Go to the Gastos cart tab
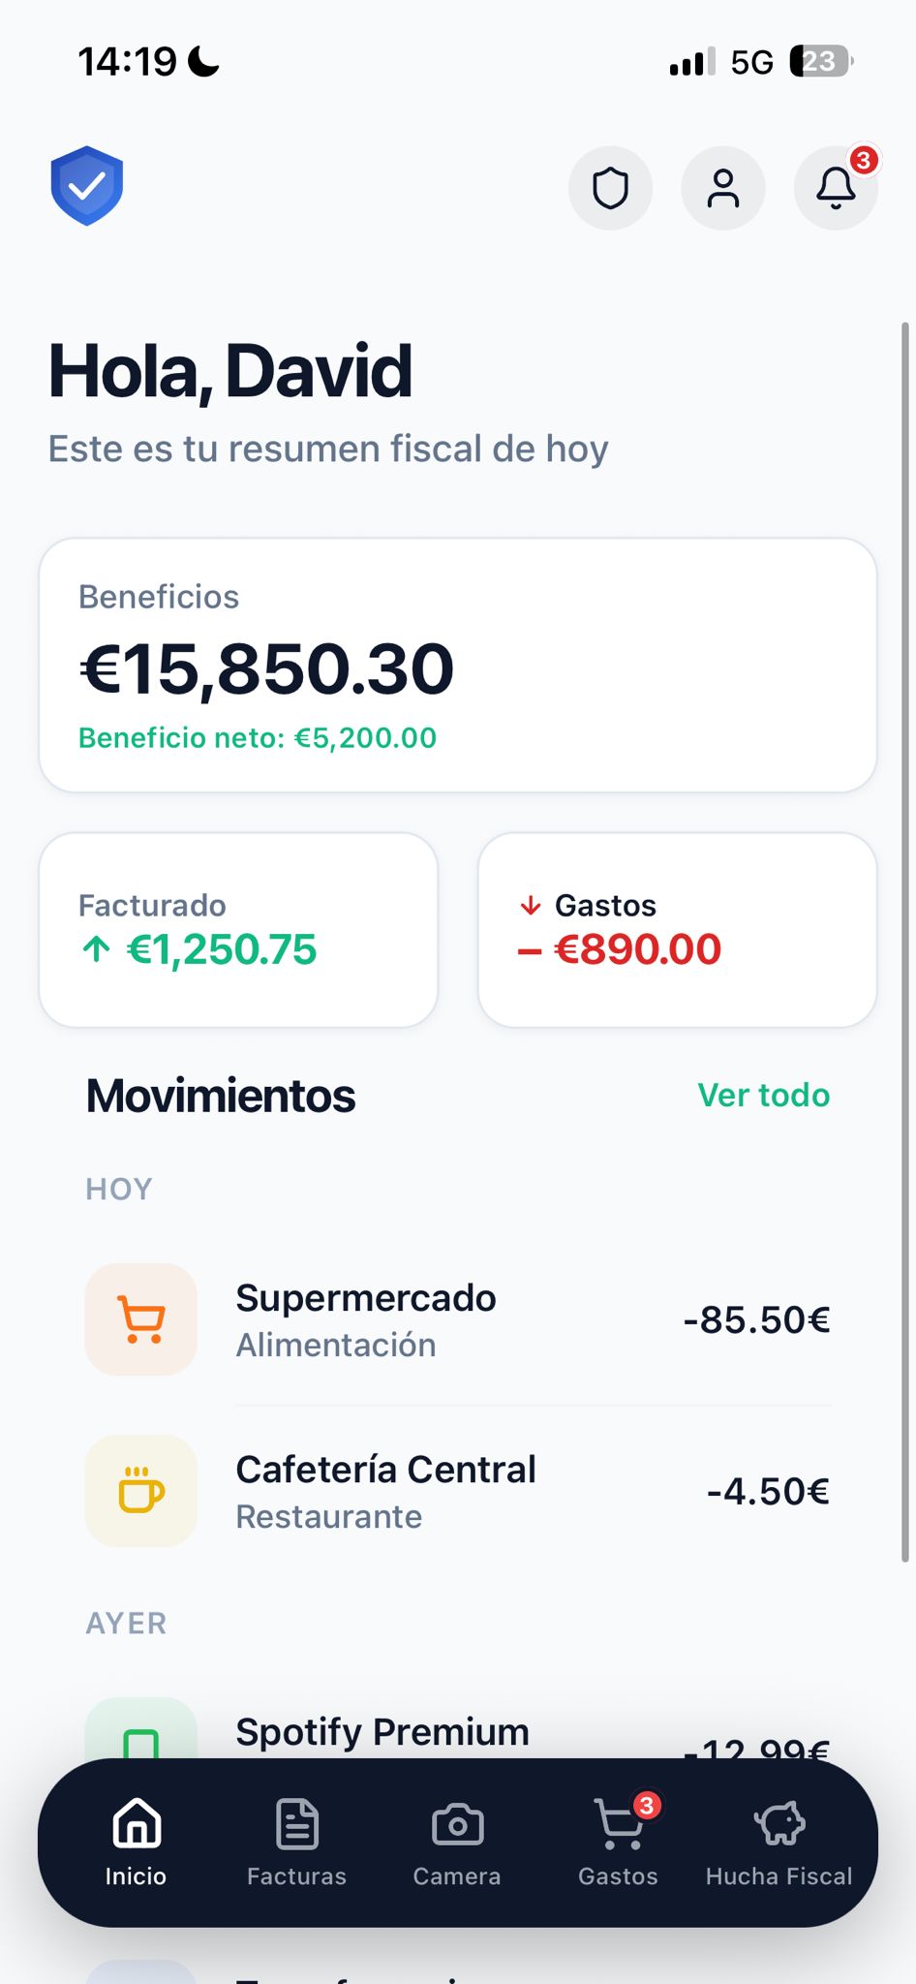The image size is (916, 1984). pyautogui.click(x=618, y=1843)
